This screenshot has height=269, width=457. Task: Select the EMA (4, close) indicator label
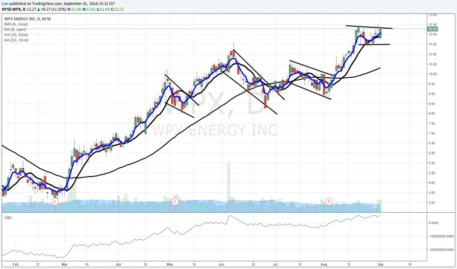click(x=16, y=24)
